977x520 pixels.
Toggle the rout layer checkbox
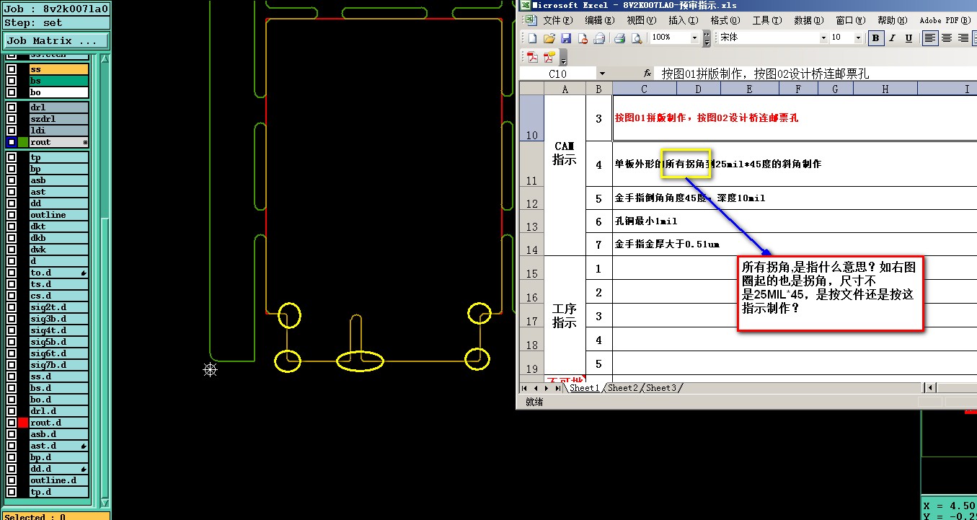tap(11, 142)
